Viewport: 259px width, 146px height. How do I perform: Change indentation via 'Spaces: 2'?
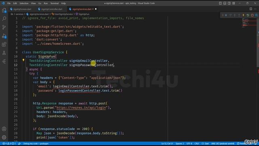click(180, 144)
